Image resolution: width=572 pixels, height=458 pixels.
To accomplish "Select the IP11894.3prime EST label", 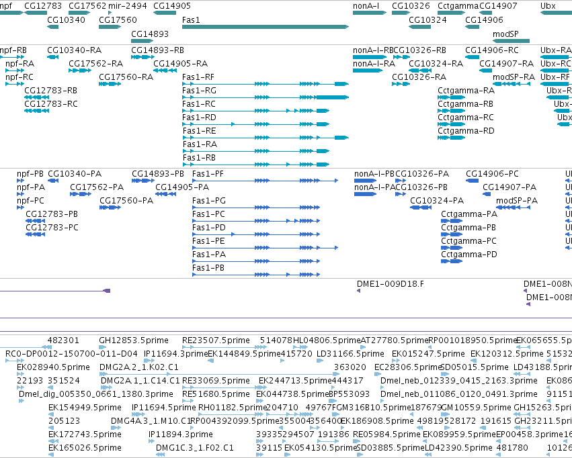I will coord(181,434).
